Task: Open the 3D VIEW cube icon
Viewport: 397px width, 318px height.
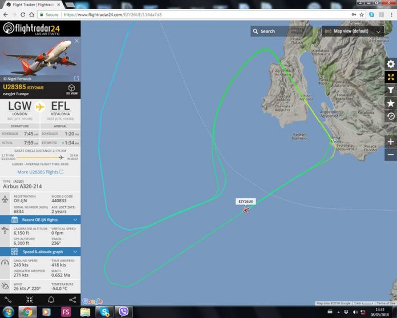Action: (x=72, y=90)
